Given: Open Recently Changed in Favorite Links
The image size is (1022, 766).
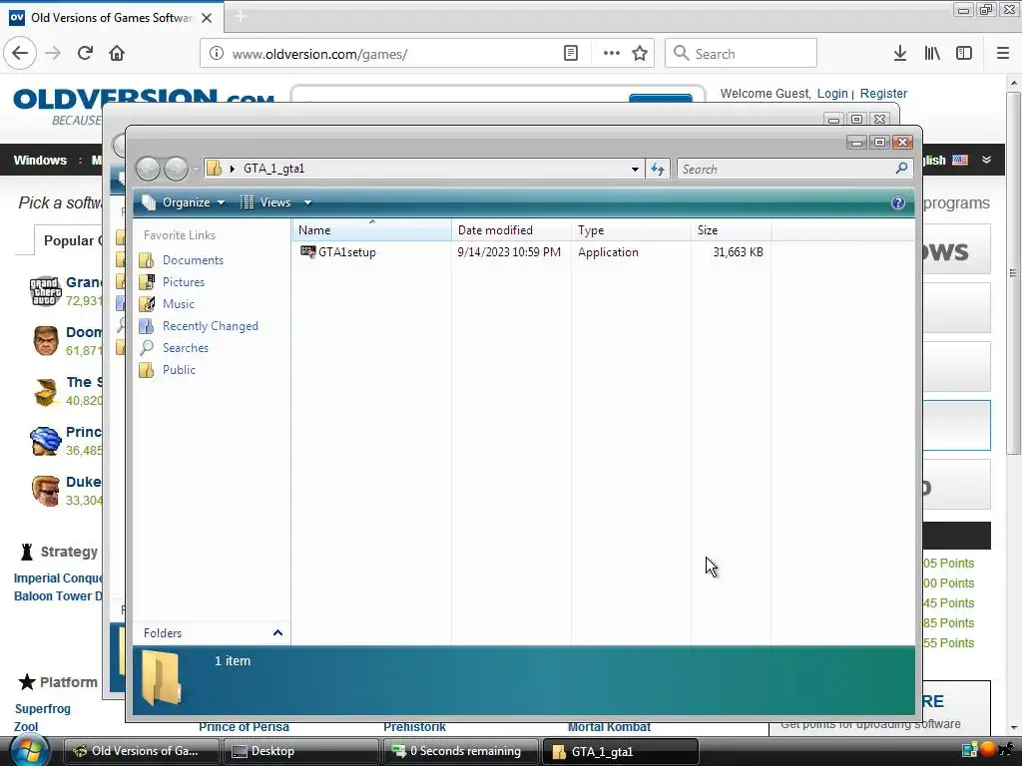Looking at the screenshot, I should point(210,326).
